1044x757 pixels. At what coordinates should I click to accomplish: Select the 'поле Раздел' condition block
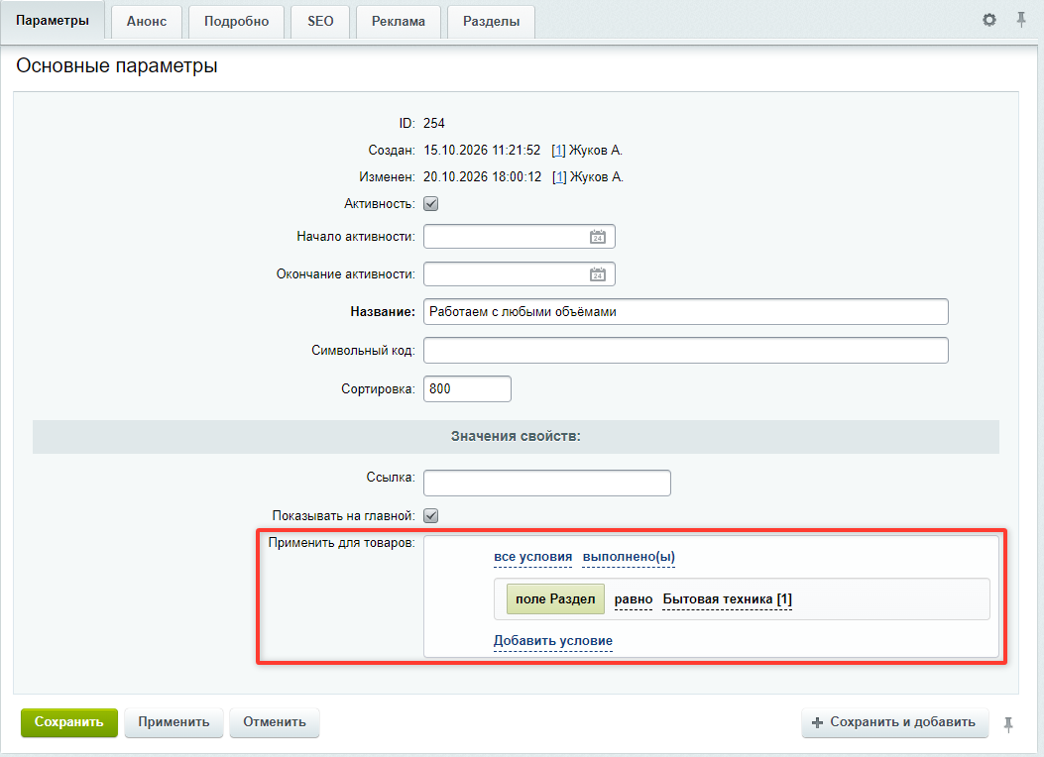(x=555, y=599)
